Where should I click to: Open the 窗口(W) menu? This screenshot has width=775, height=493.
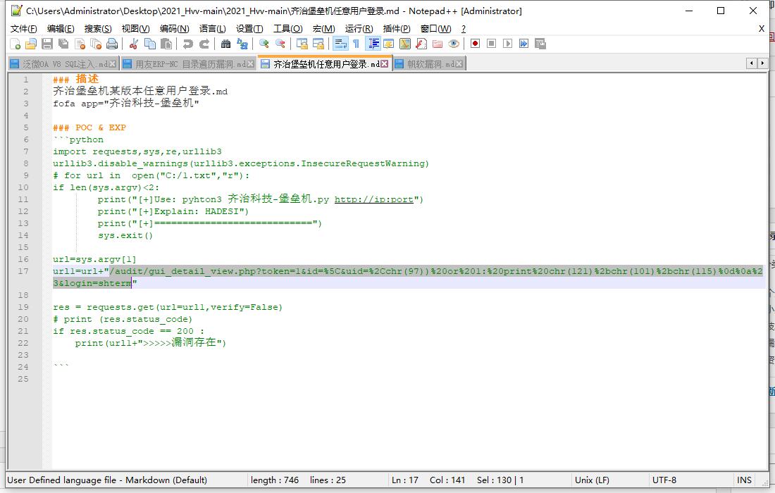[435, 29]
